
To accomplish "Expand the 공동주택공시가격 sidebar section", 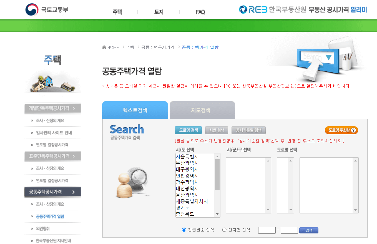I will tap(53, 192).
